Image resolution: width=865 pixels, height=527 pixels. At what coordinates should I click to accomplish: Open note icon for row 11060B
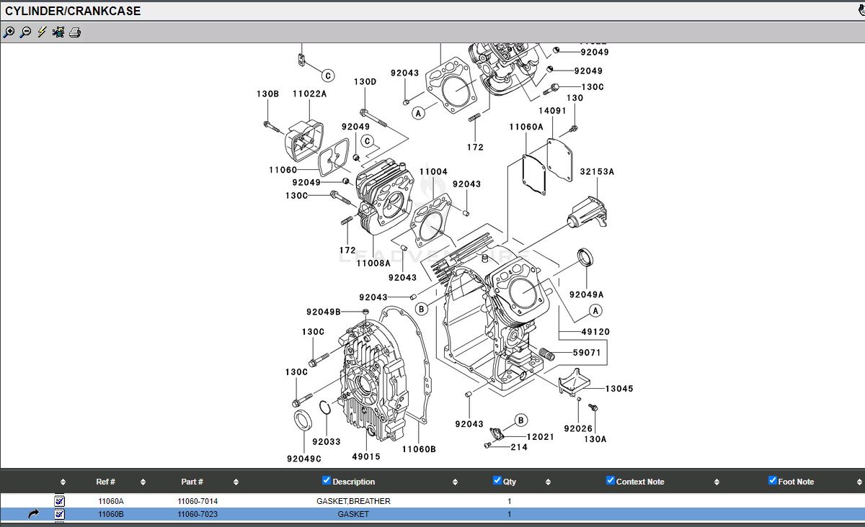[60, 514]
